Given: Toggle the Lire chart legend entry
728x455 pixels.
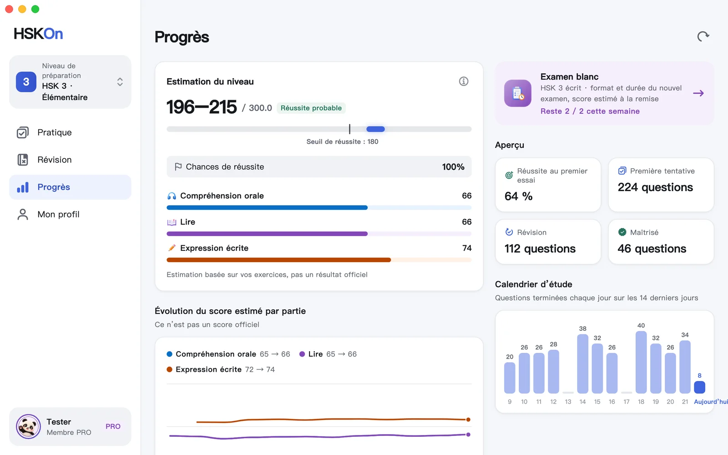Looking at the screenshot, I should (x=328, y=354).
